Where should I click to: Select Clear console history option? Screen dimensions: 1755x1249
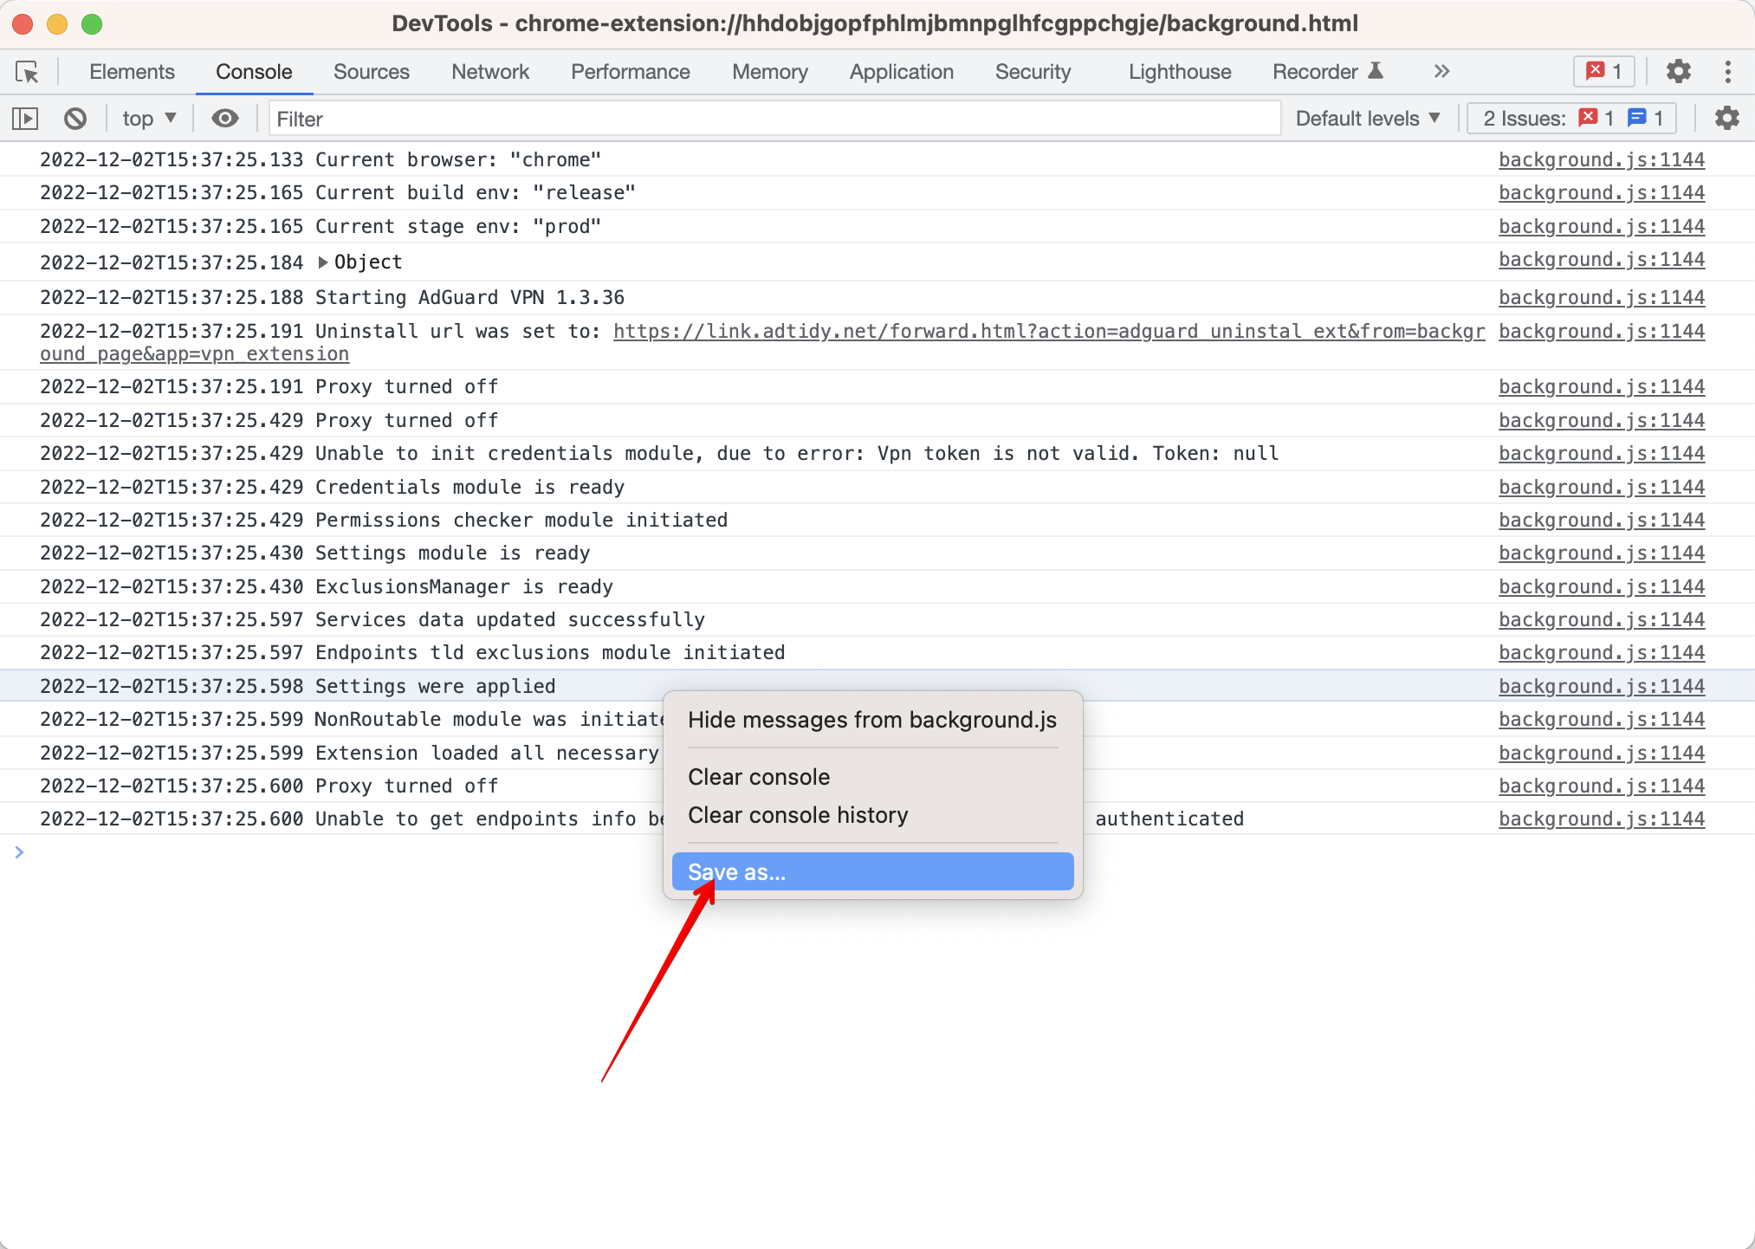(x=798, y=815)
